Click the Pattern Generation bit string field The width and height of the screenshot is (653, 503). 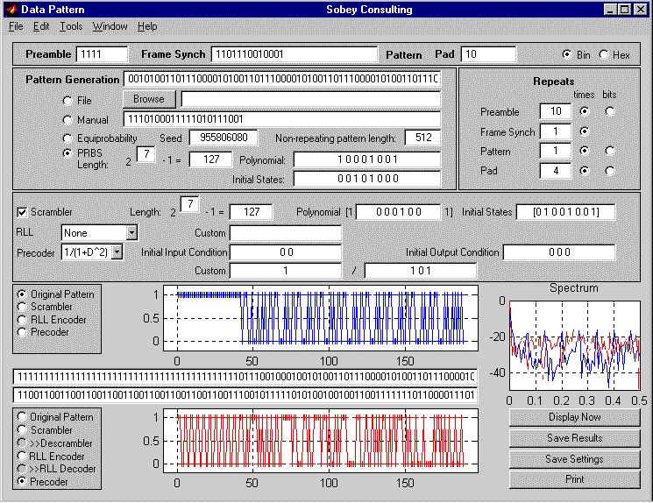point(282,79)
